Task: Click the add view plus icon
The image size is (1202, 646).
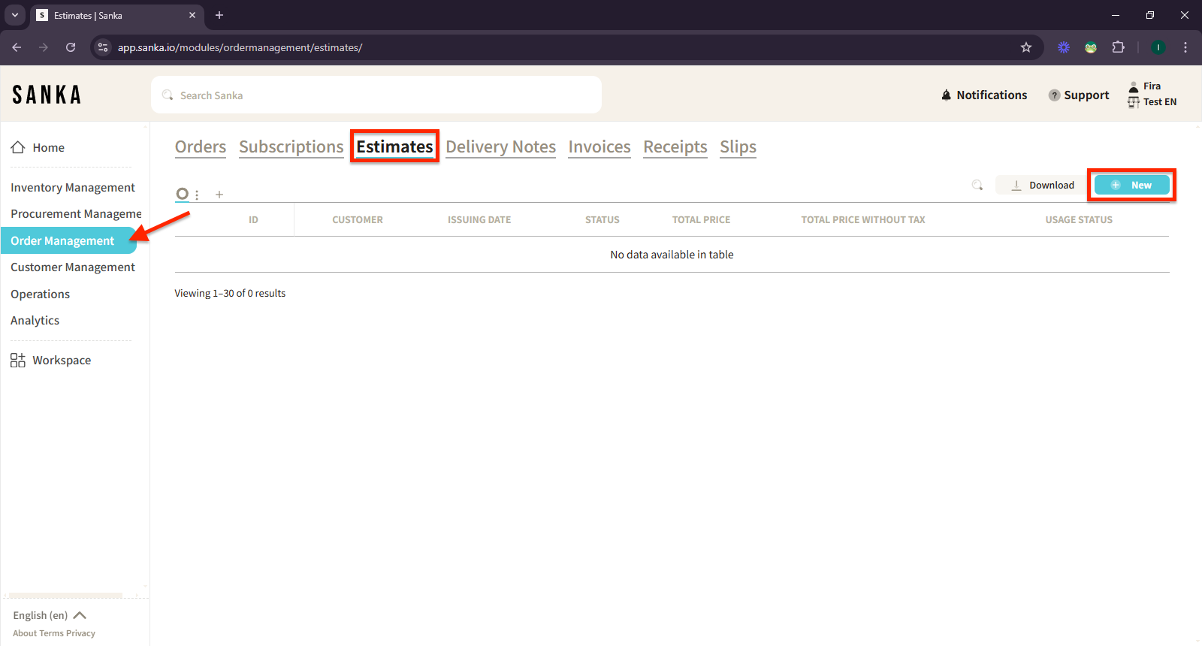Action: pyautogui.click(x=219, y=195)
